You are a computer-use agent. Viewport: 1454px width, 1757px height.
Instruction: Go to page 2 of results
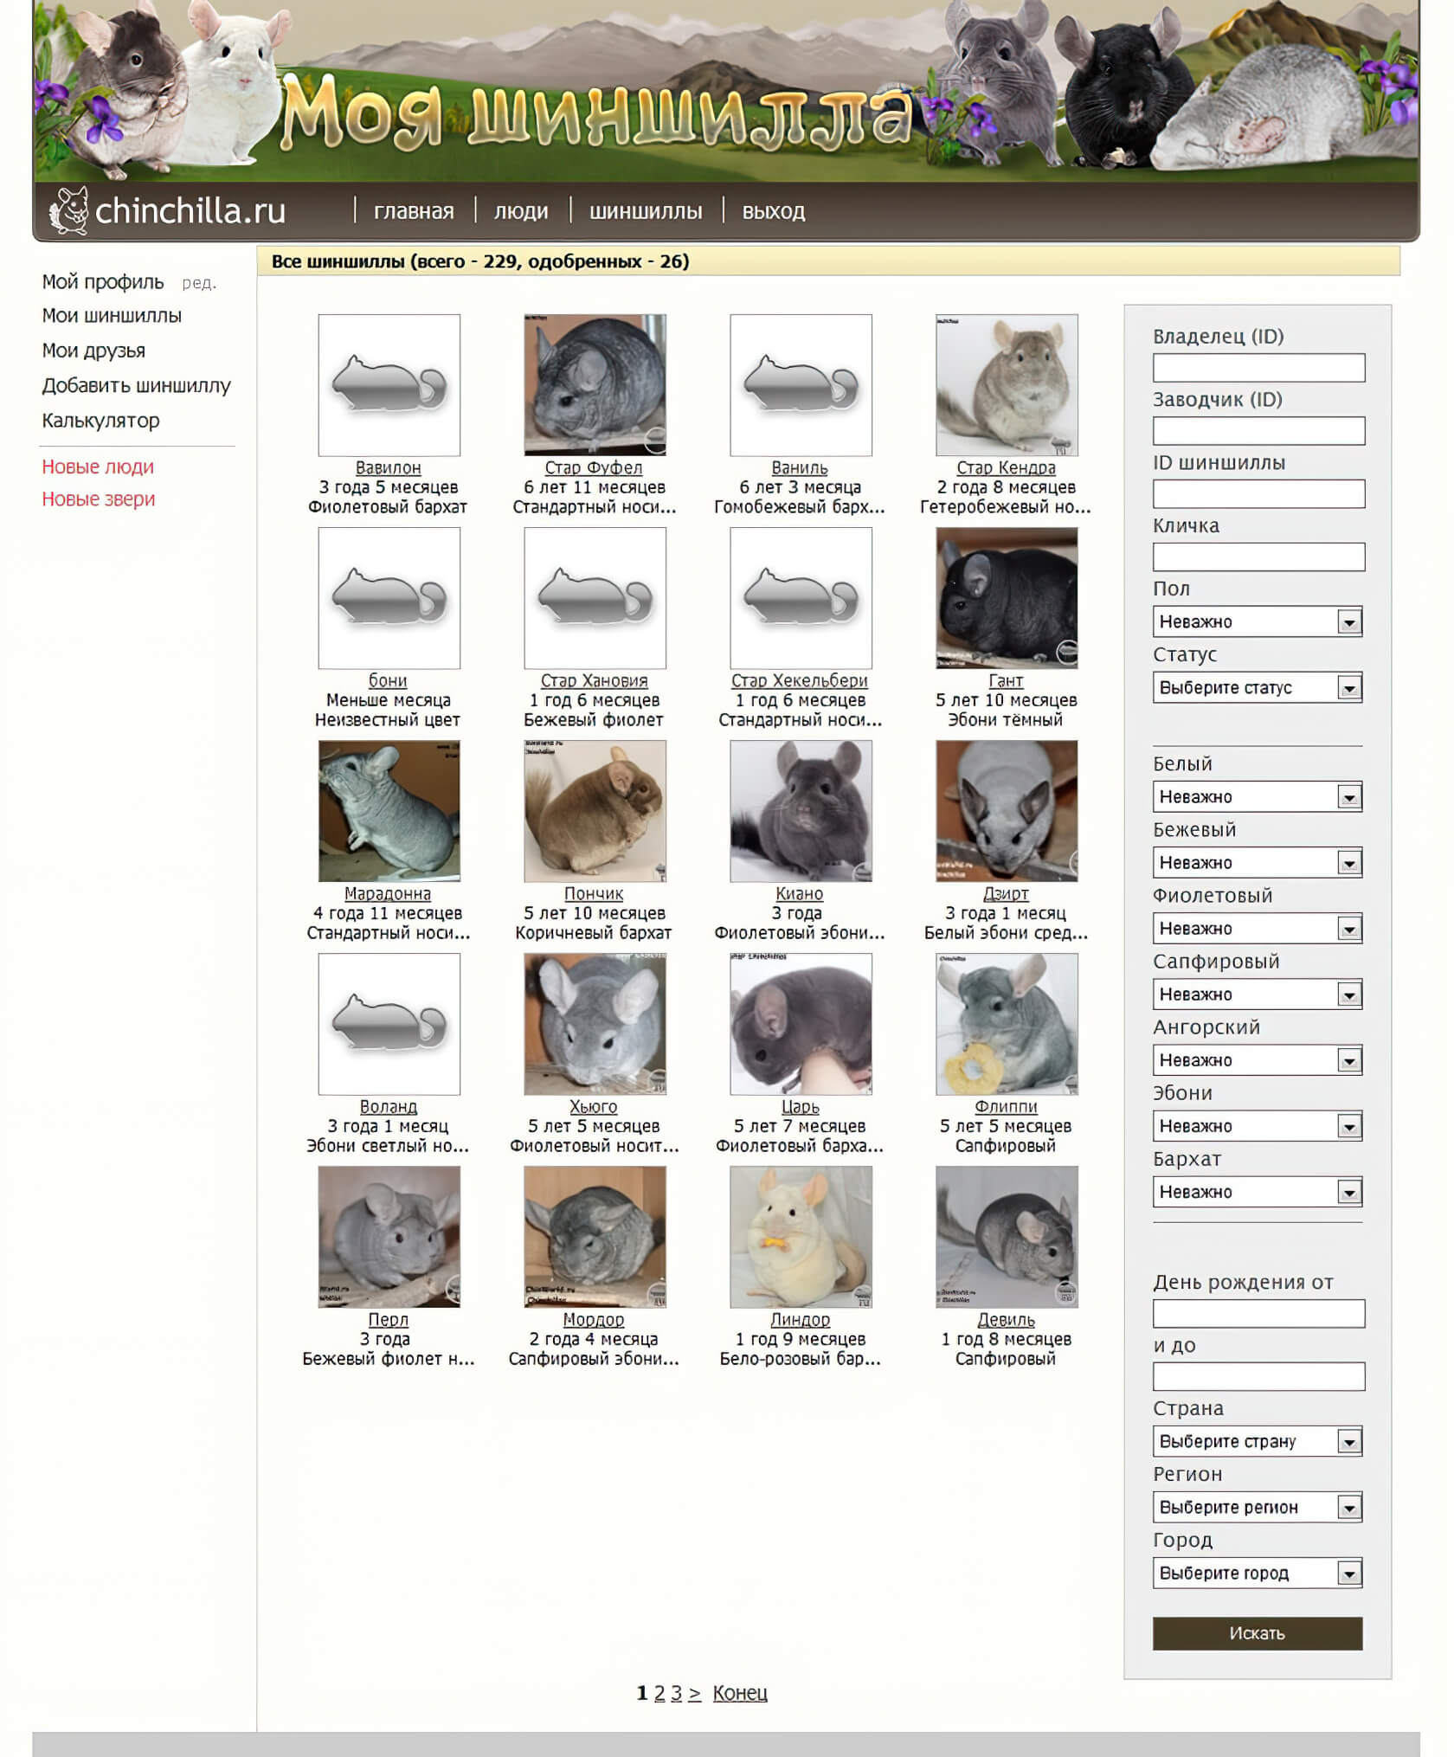(x=659, y=1693)
